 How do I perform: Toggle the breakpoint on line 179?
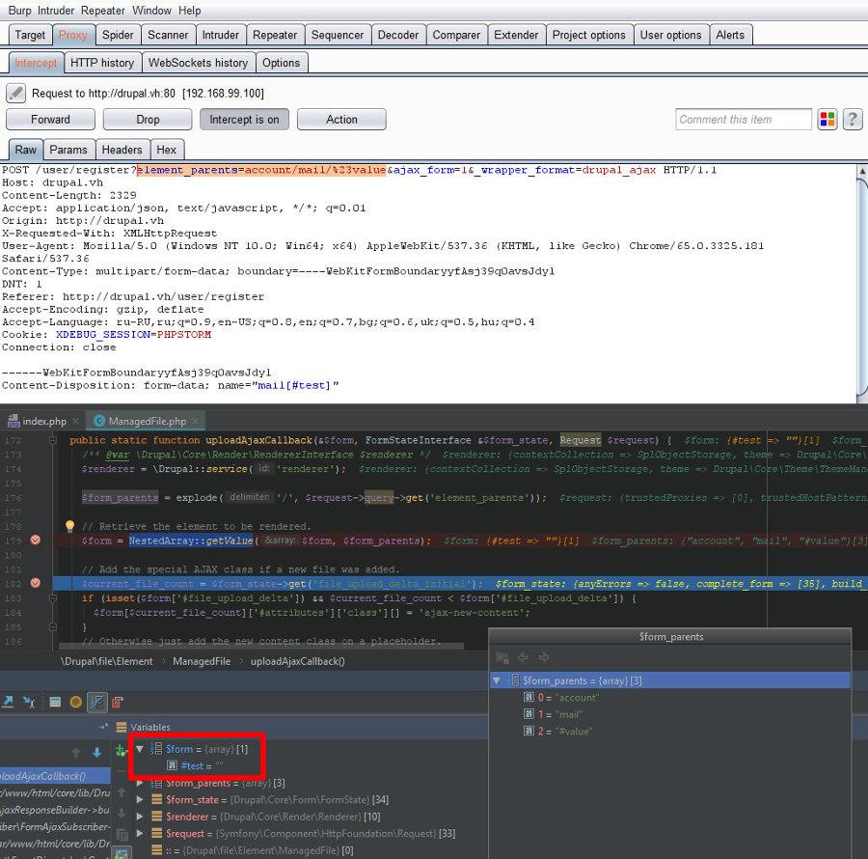[36, 540]
